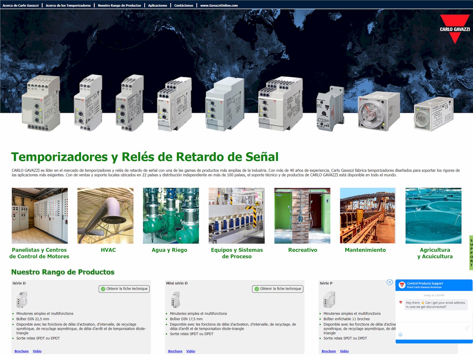Open the HVAC application thumbnail

(x=105, y=216)
